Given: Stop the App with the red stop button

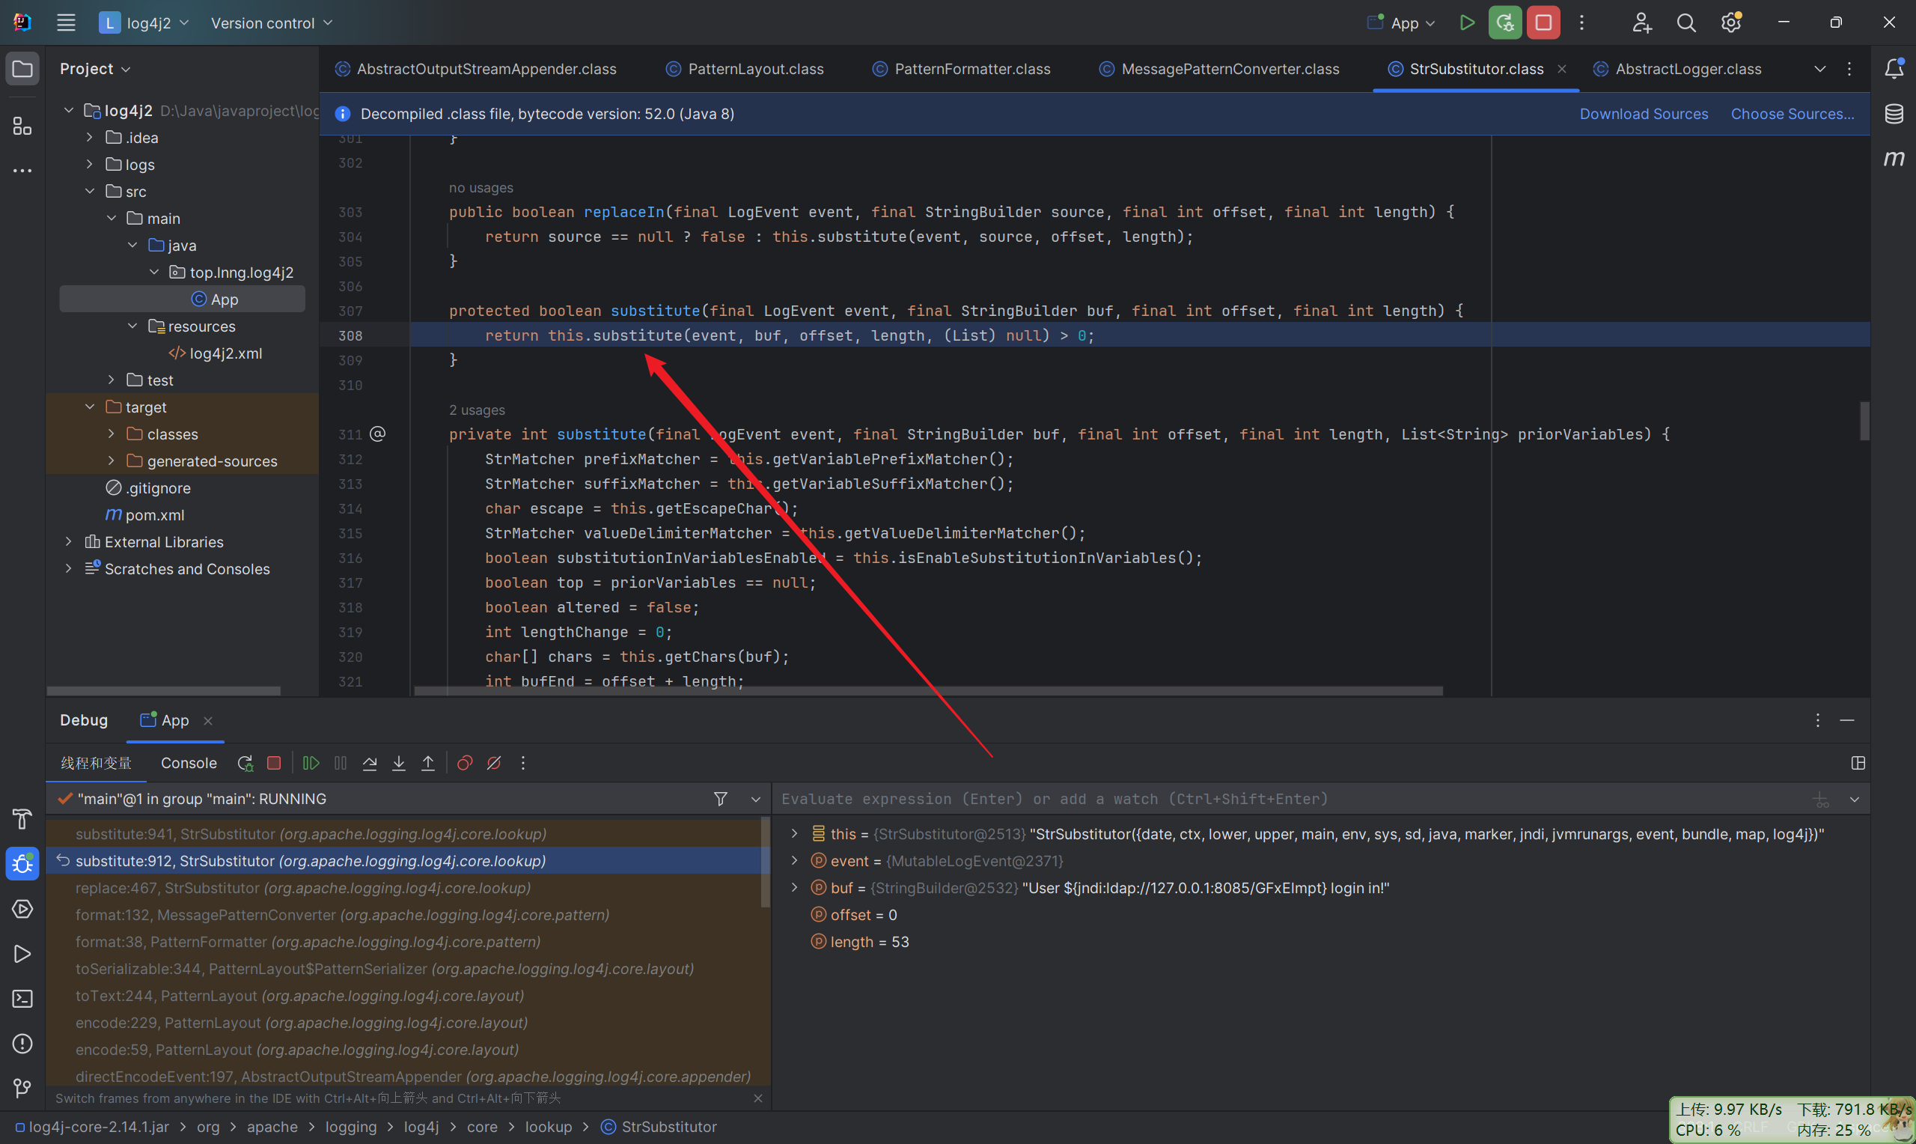Looking at the screenshot, I should coord(1543,22).
